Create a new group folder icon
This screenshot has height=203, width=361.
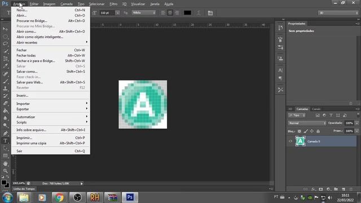pos(336,189)
